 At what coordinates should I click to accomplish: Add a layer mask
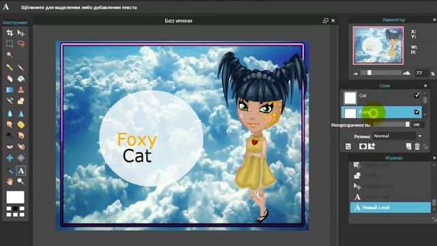click(363, 146)
